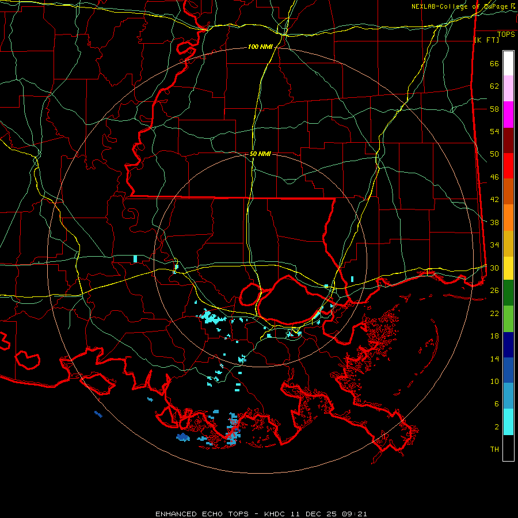Click the legend value "38"
The image size is (518, 518).
tap(494, 222)
